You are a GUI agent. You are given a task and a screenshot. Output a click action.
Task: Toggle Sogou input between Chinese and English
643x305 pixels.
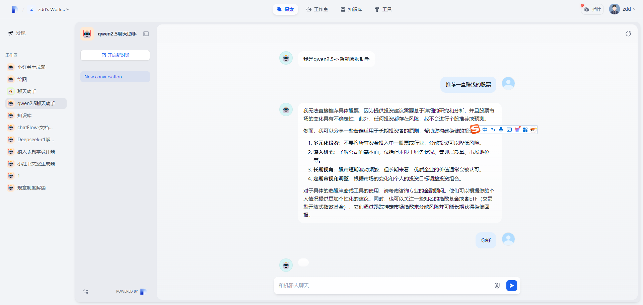[x=485, y=130]
